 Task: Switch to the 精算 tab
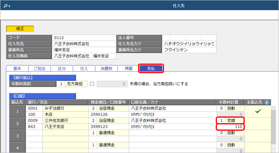tap(129, 68)
